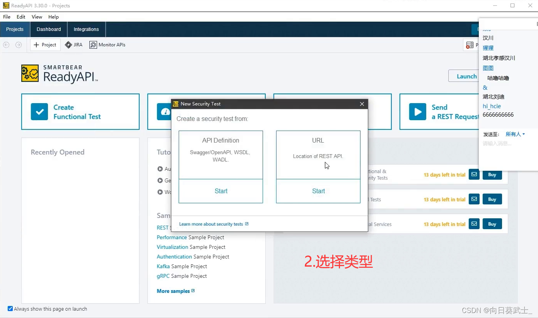538x318 pixels.
Task: Open the 所有人 recipient dropdown in chat
Action: click(515, 134)
